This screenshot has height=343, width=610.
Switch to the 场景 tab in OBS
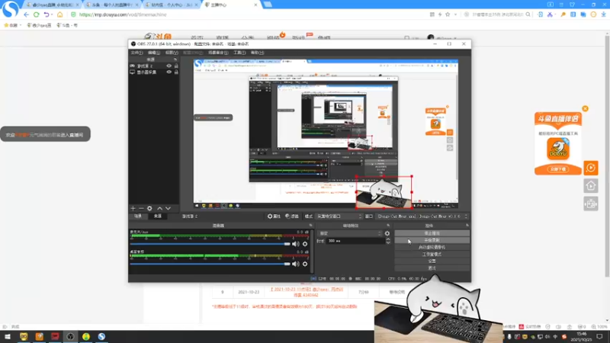coord(138,216)
